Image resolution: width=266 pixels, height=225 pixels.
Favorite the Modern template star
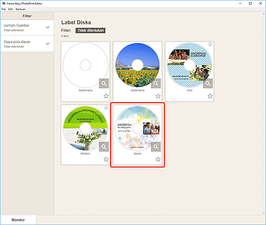[106, 159]
